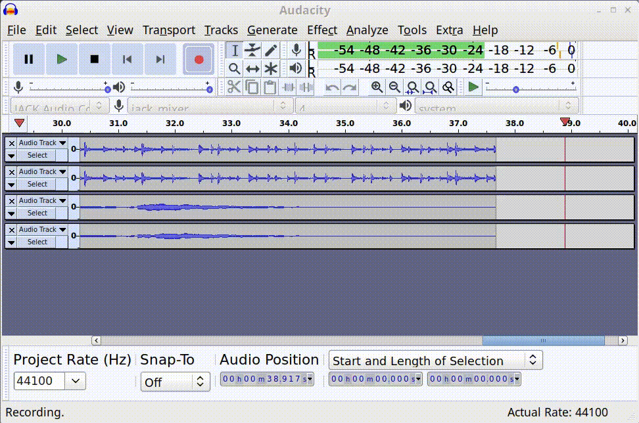Close the first audio track
This screenshot has height=423, width=639.
click(x=11, y=143)
